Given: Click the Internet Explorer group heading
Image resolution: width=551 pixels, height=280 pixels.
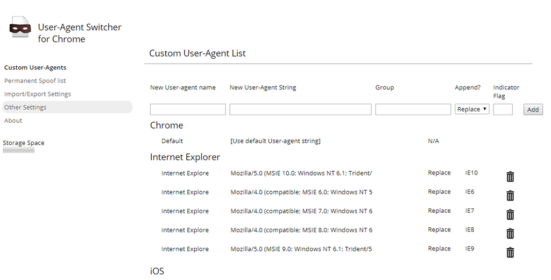Looking at the screenshot, I should tap(185, 157).
